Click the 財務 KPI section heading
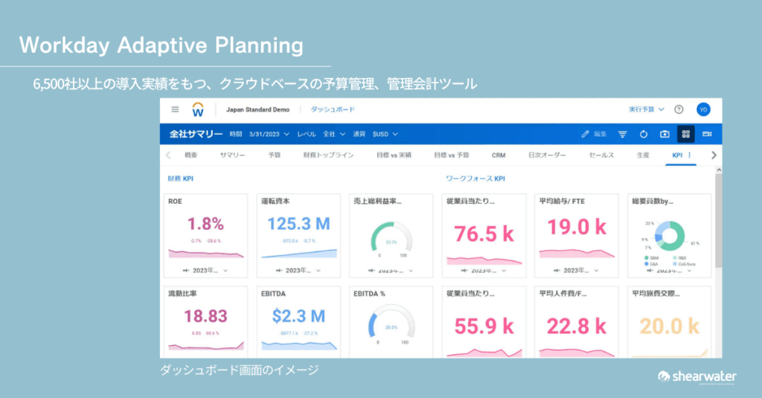 point(180,179)
